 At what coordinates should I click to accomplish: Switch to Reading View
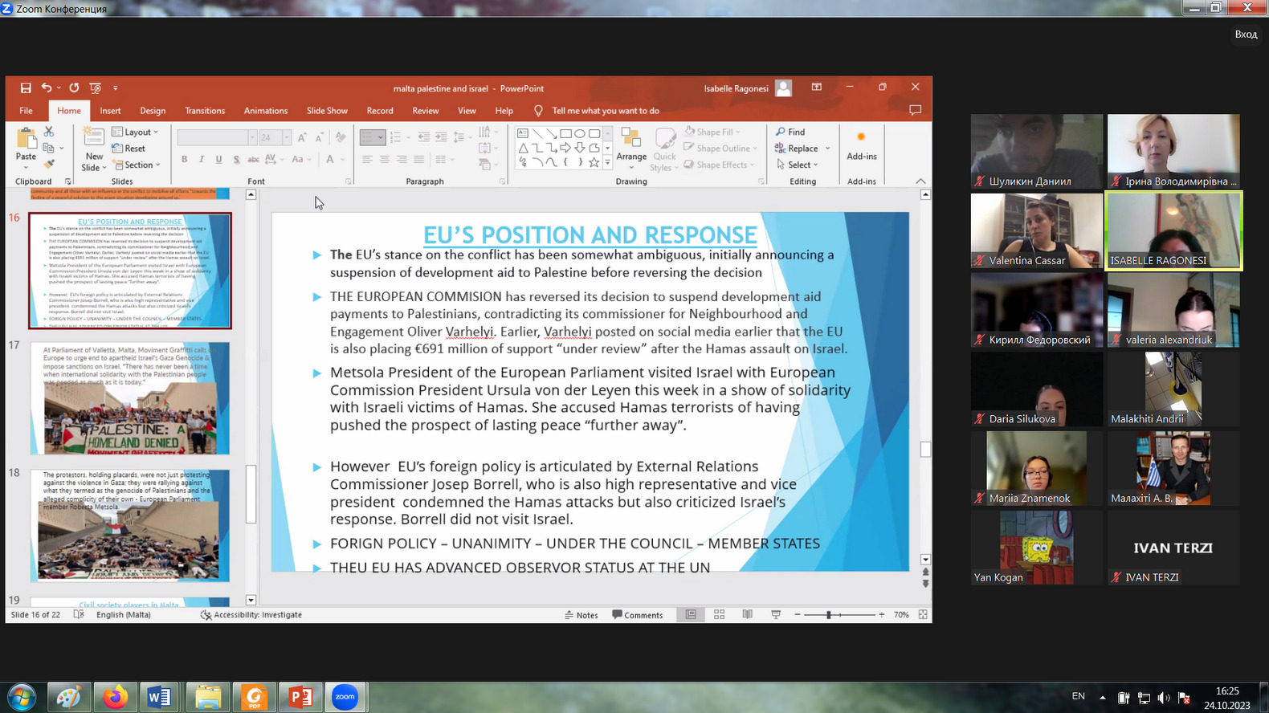(748, 614)
